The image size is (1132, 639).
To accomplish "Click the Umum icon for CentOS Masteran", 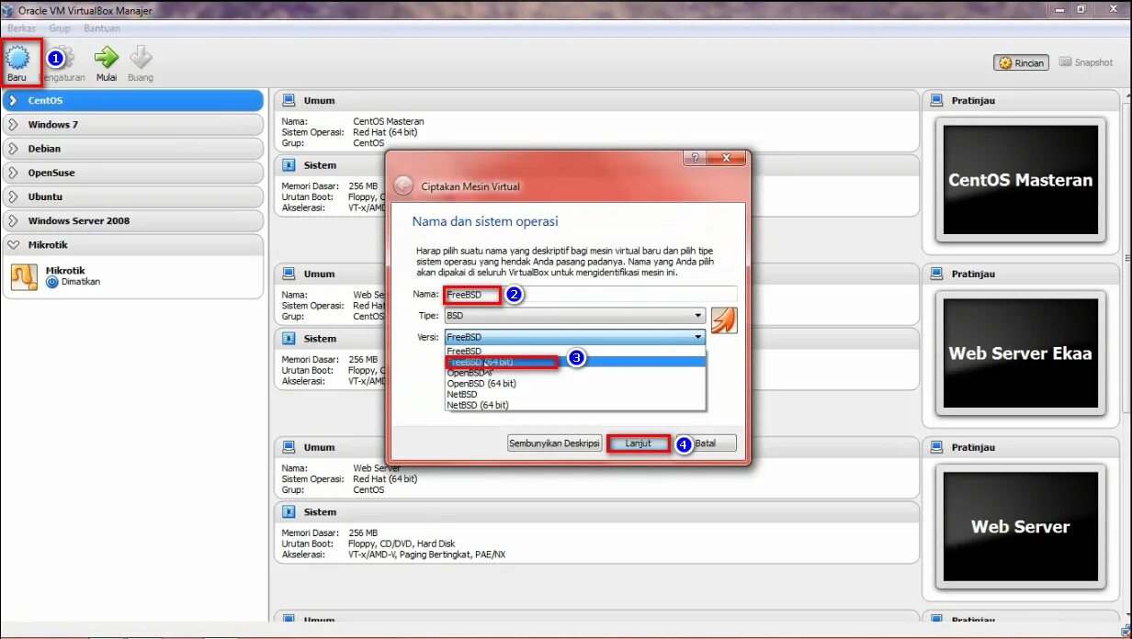I will click(x=289, y=100).
